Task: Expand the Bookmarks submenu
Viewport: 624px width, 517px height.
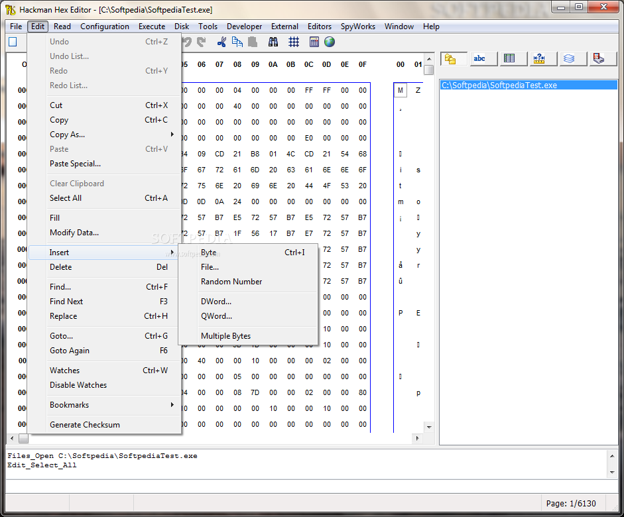Action: pos(105,405)
